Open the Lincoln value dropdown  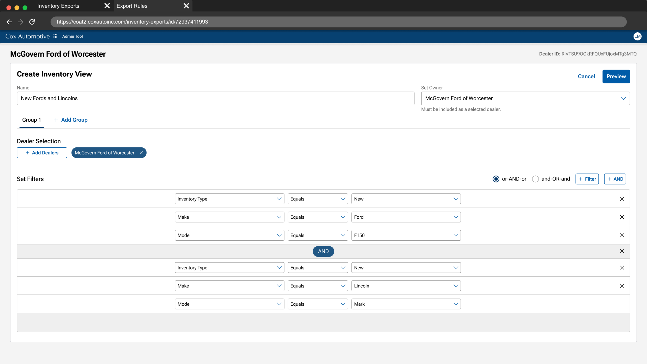pyautogui.click(x=406, y=286)
